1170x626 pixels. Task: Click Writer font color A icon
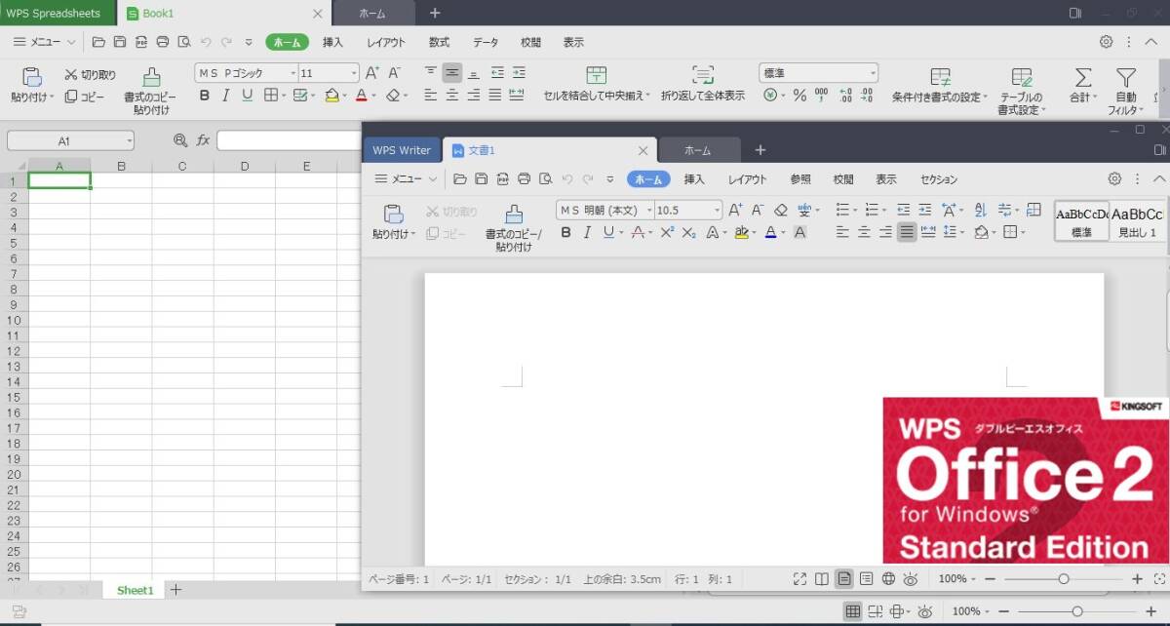click(770, 233)
